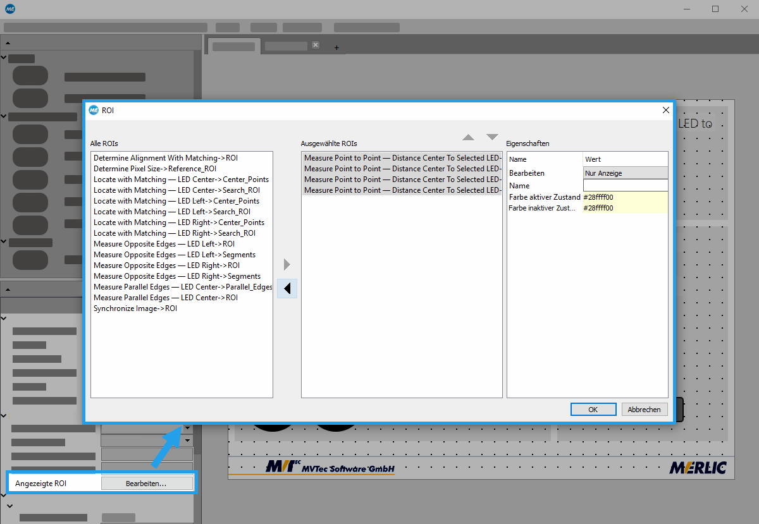Viewport: 759px width, 524px height.
Task: Select first 'Measure Point to Point' selected ROI
Action: [x=402, y=158]
